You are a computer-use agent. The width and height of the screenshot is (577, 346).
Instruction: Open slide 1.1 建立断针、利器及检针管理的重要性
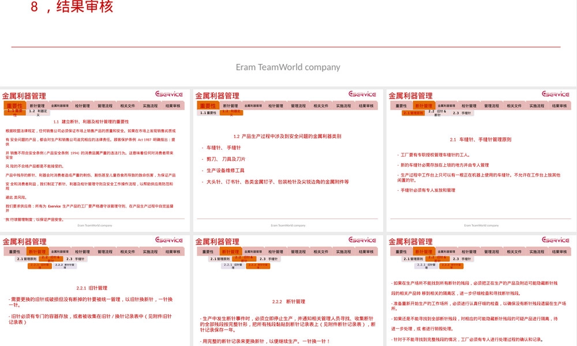pyautogui.click(x=95, y=160)
